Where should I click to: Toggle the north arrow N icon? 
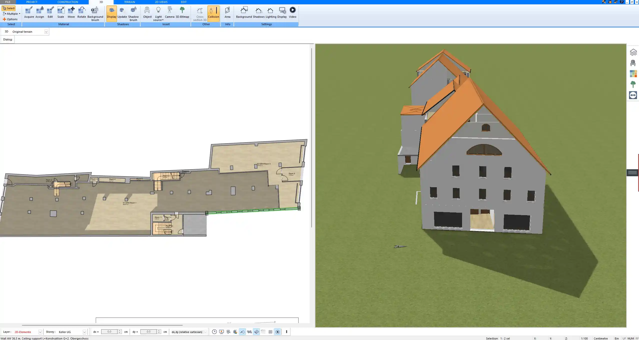pos(277,332)
